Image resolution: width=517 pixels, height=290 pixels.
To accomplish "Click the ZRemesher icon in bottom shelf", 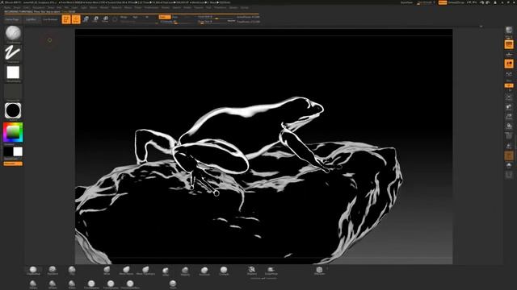I will [x=252, y=271].
